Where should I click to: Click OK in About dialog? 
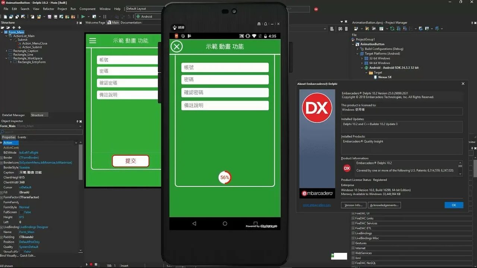pos(454,205)
